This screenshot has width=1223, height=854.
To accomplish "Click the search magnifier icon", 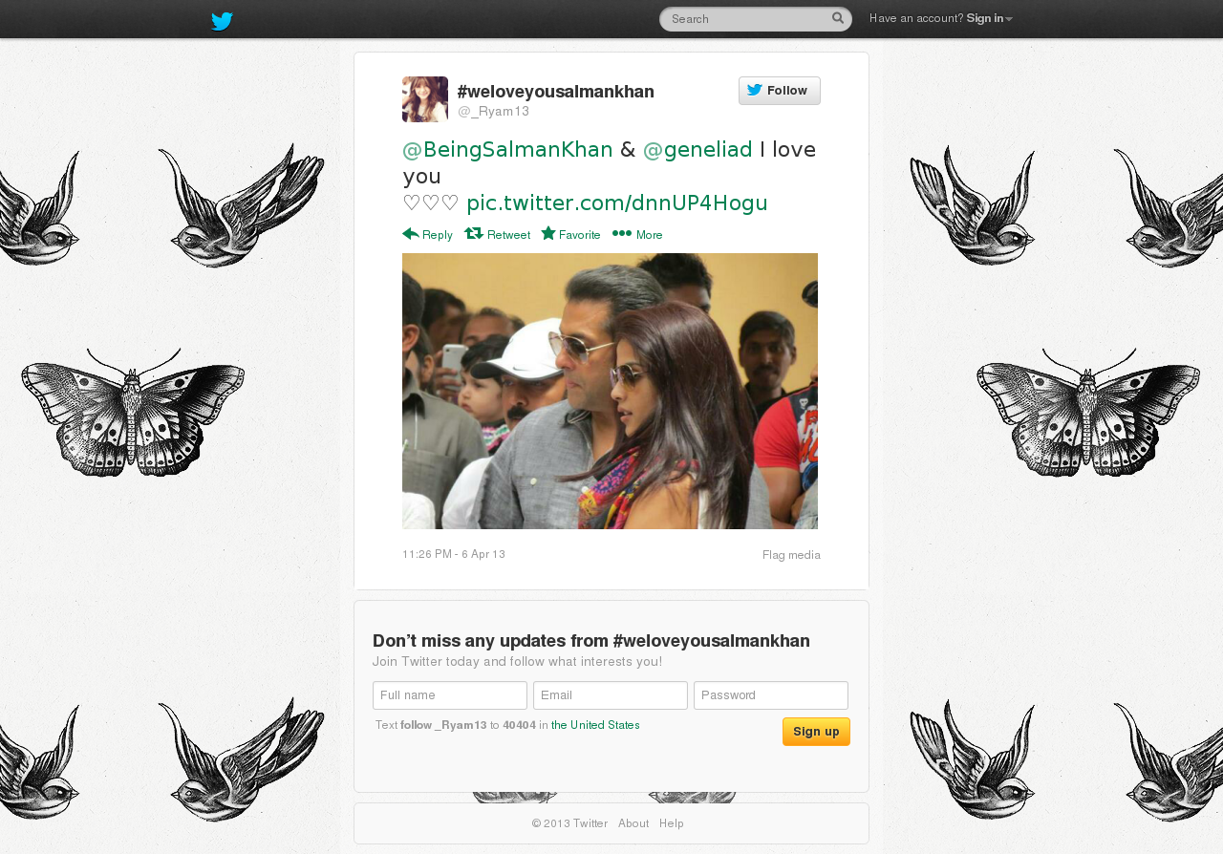I will (838, 18).
